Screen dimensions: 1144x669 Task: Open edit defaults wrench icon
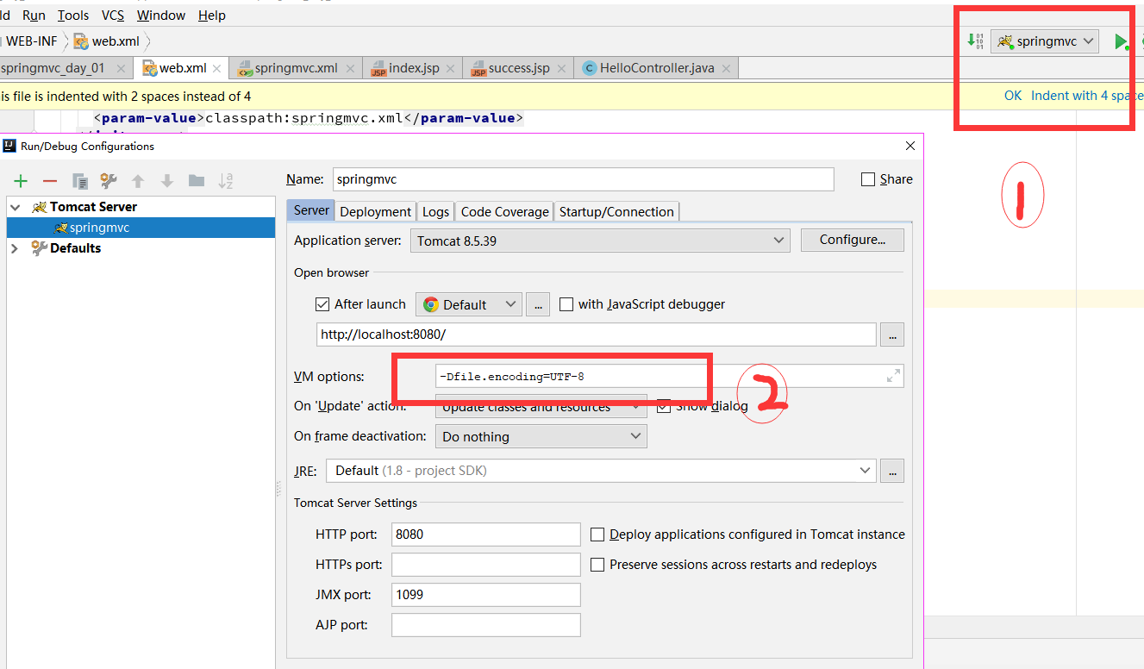point(109,181)
